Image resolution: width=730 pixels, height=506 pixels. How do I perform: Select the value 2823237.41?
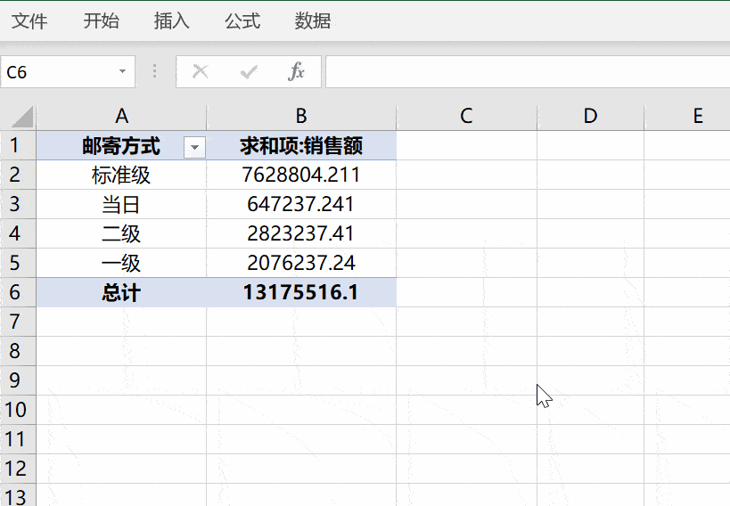301,233
